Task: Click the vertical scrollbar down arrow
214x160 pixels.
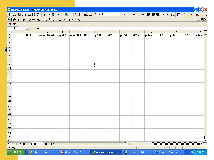Action: pyautogui.click(x=205, y=141)
